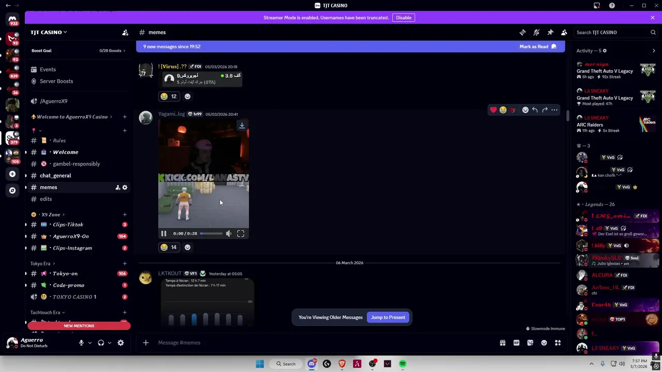662x372 pixels.
Task: Select the Welcome channel
Action: click(x=65, y=152)
